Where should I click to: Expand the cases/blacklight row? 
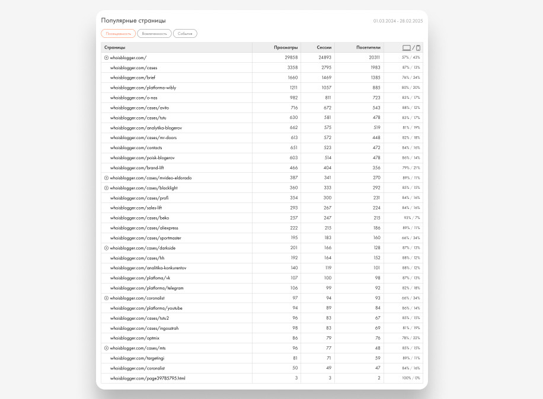tap(106, 188)
